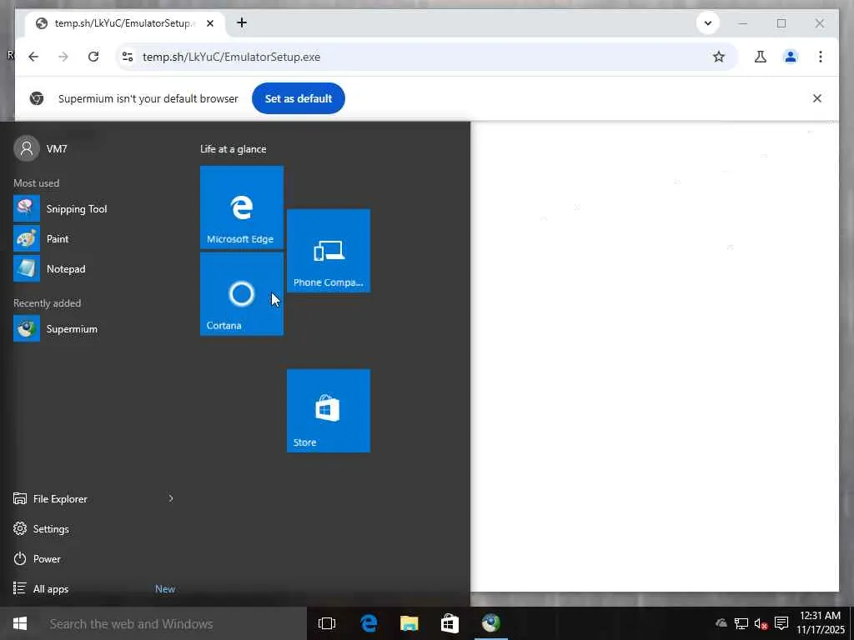The height and width of the screenshot is (640, 854).
Task: Click the Windows Start button
Action: (x=20, y=623)
